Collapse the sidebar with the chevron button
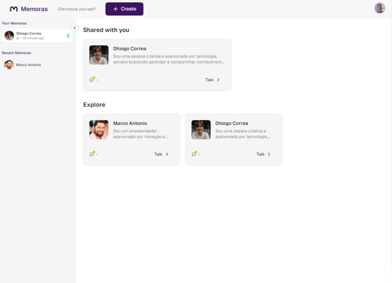This screenshot has width=392, height=283. click(75, 28)
